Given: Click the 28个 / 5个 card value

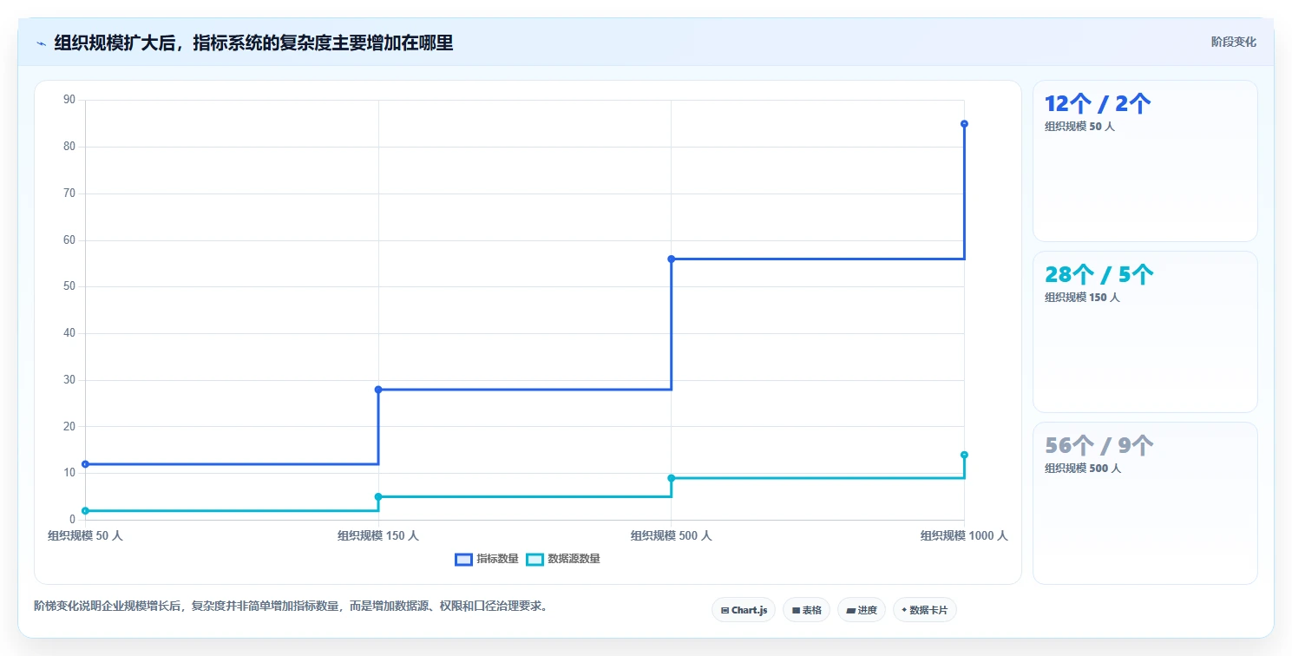Looking at the screenshot, I should 1099,275.
